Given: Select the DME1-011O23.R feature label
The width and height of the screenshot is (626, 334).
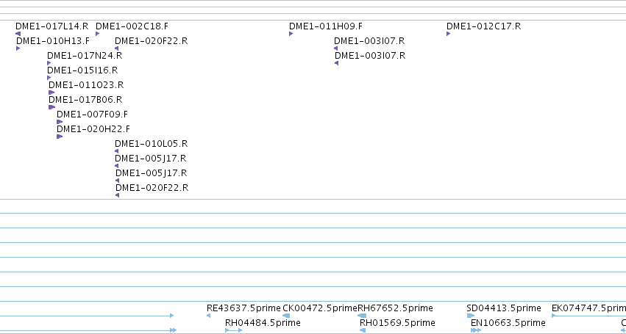Looking at the screenshot, I should tap(86, 85).
